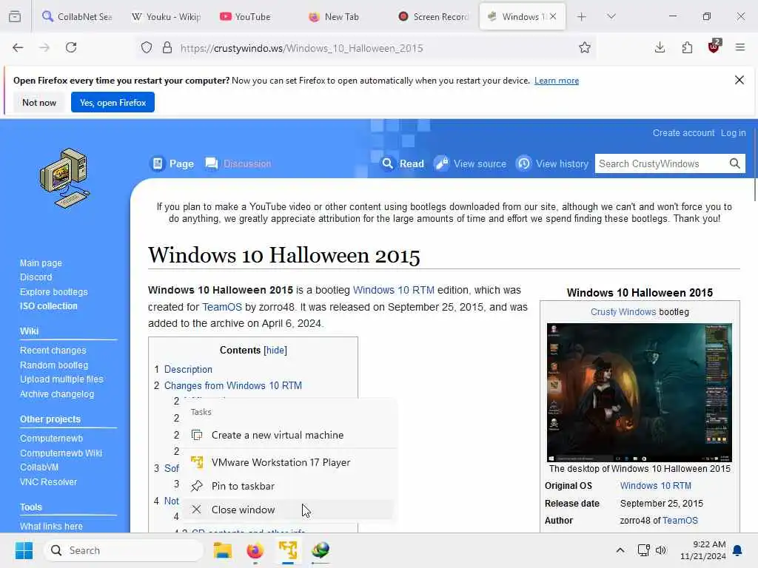Viewport: 758px width, 568px height.
Task: Dismiss the Firefox startup notification bar
Action: [739, 80]
